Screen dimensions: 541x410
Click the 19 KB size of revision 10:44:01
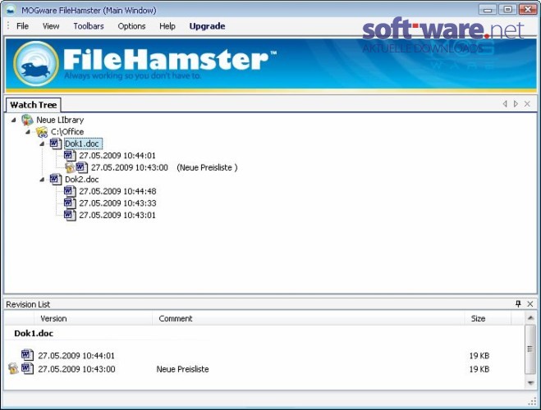tap(479, 355)
